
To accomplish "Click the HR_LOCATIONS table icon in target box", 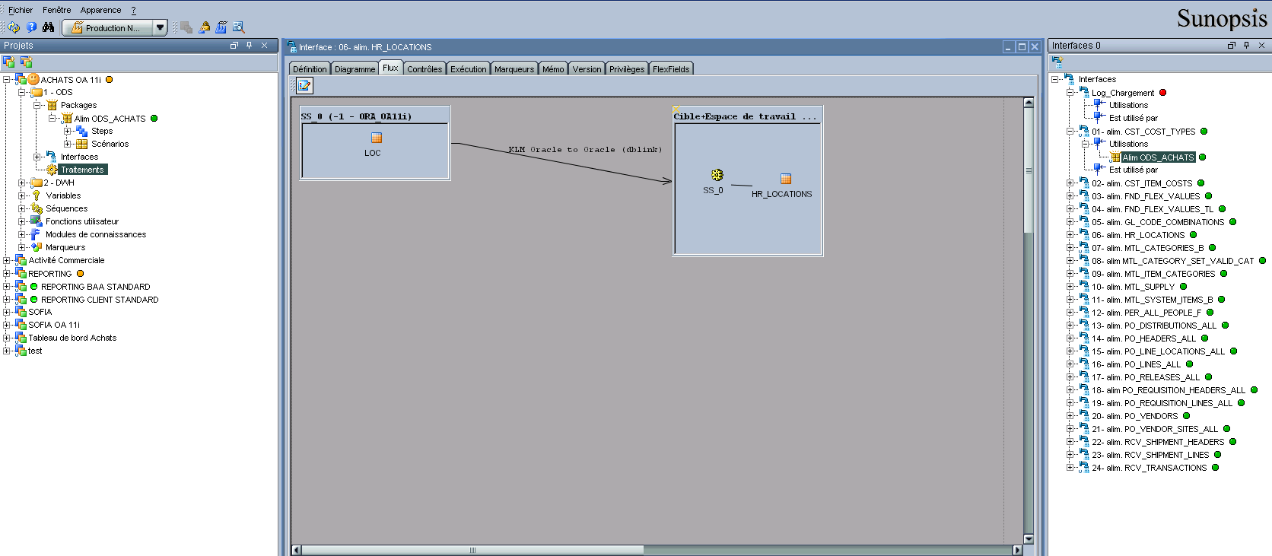I will (x=786, y=179).
